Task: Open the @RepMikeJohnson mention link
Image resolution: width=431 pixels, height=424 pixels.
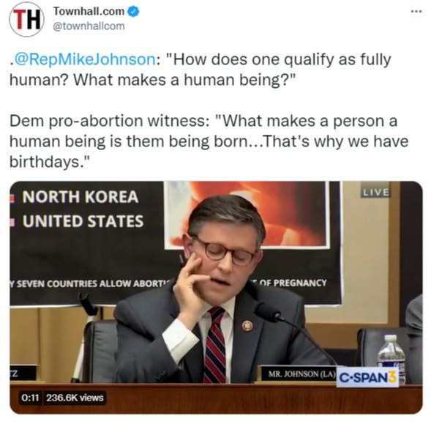Action: [x=84, y=60]
